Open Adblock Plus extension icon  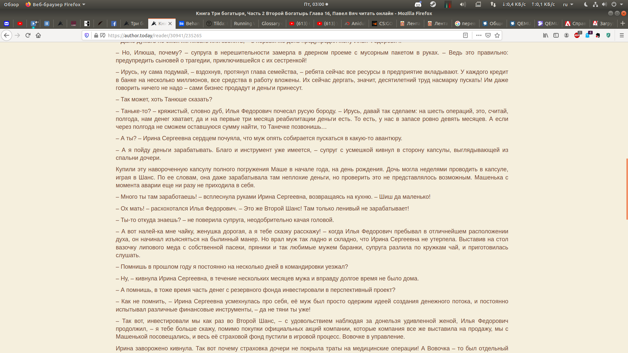tap(577, 35)
